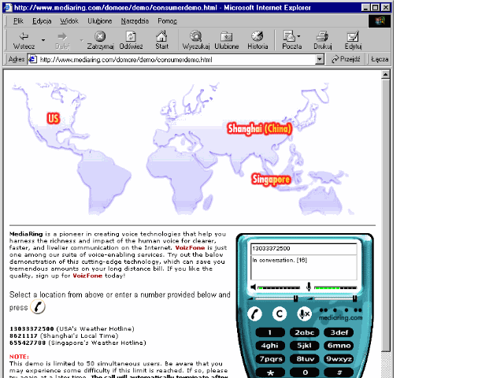This screenshot has height=378, width=504.
Task: Open the Wyszukaj search pane
Action: point(196,40)
